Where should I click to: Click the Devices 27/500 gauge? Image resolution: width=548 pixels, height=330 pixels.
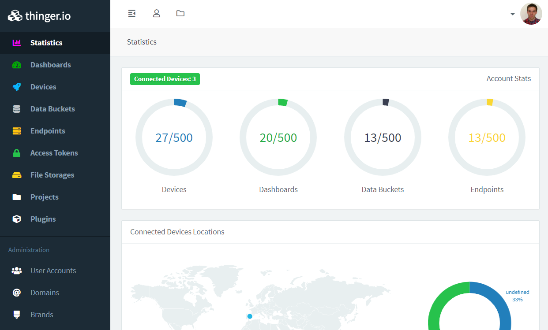[x=174, y=137]
